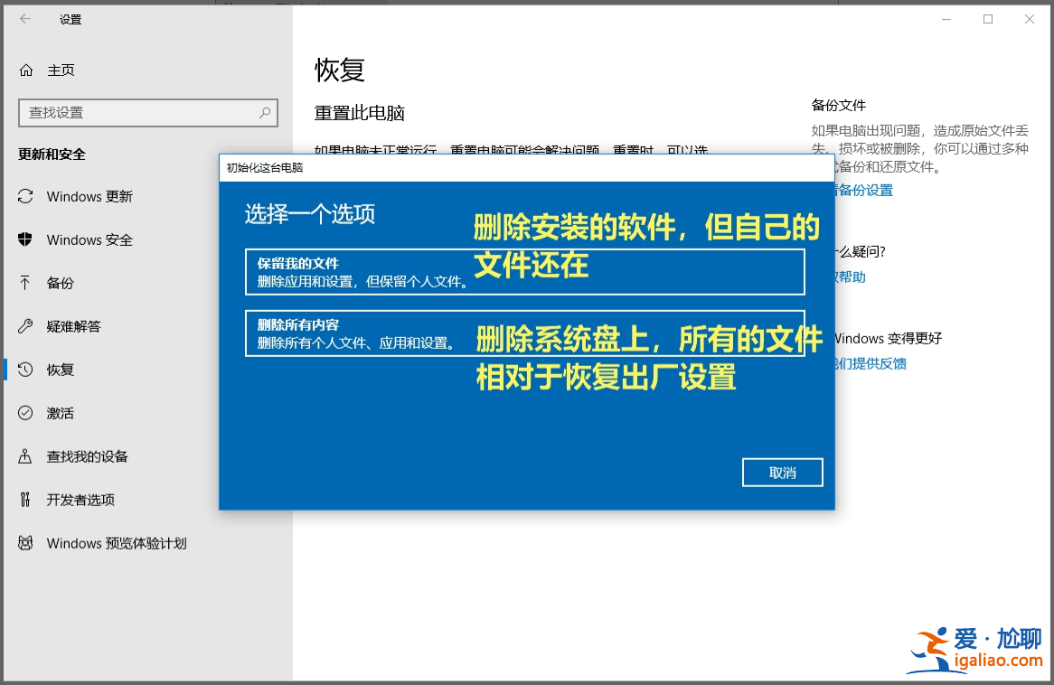Select the 恢复 history icon
Viewport: 1054px width, 685px height.
(x=26, y=370)
